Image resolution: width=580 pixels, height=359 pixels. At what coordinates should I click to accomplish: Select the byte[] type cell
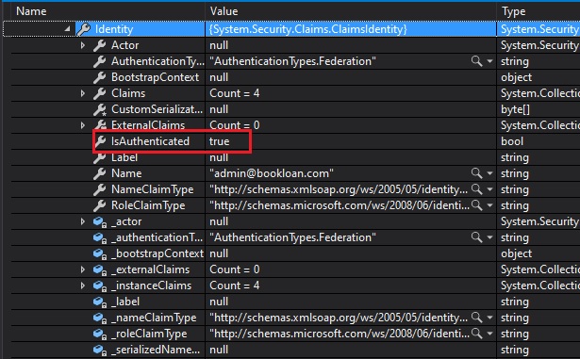coord(515,109)
